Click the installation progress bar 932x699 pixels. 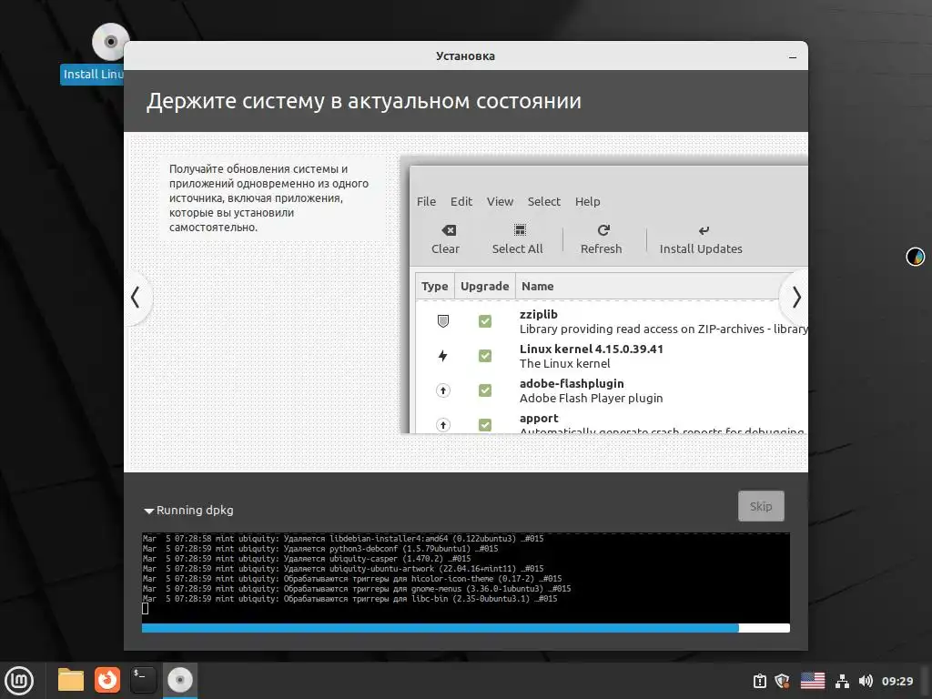click(x=465, y=628)
